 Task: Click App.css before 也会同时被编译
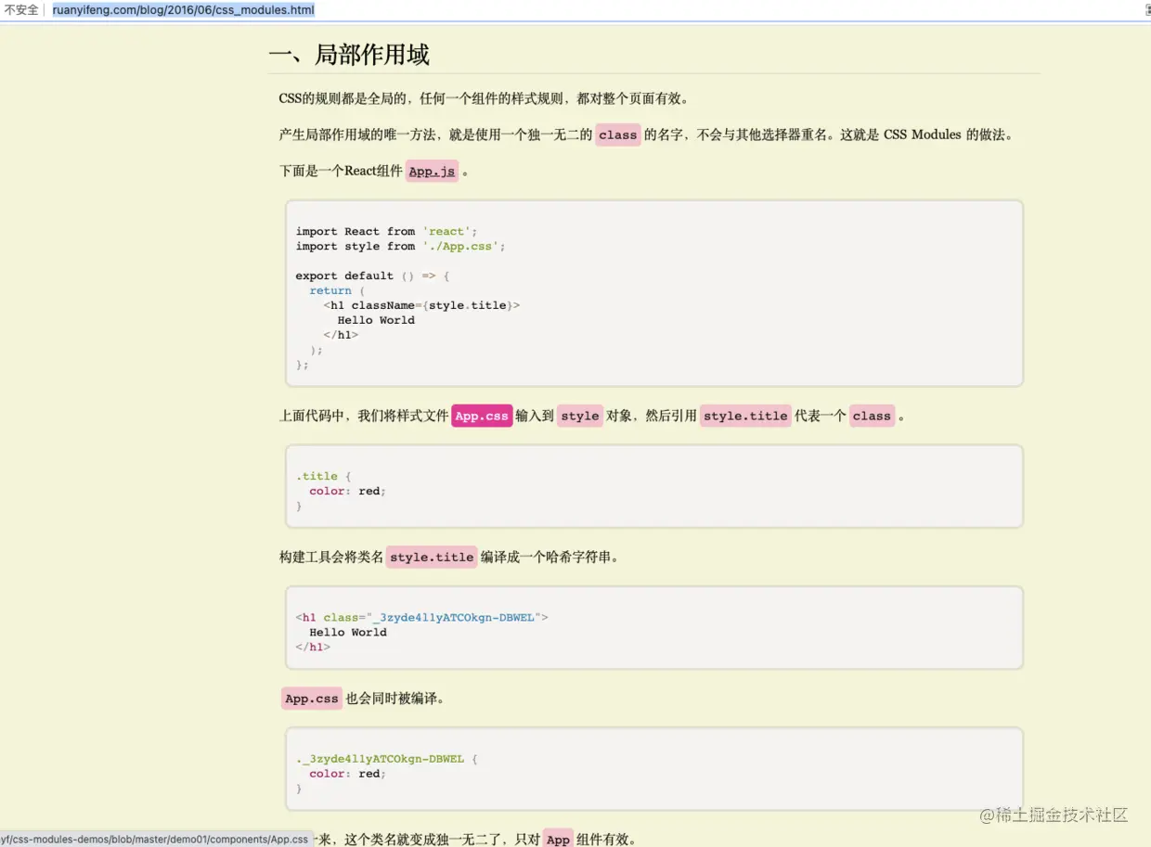click(312, 699)
